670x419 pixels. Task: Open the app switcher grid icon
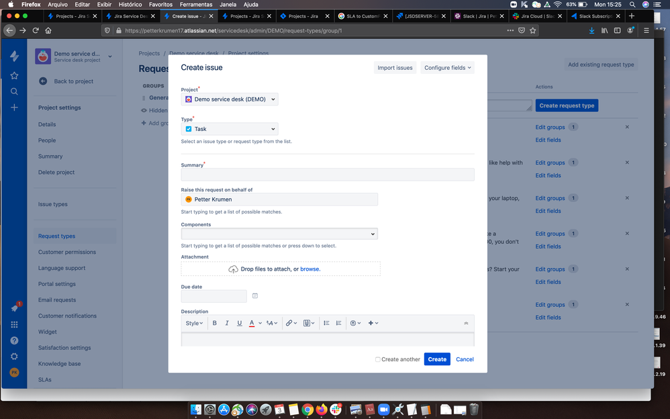click(14, 324)
